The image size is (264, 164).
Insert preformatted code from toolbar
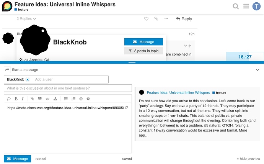pos(48,99)
